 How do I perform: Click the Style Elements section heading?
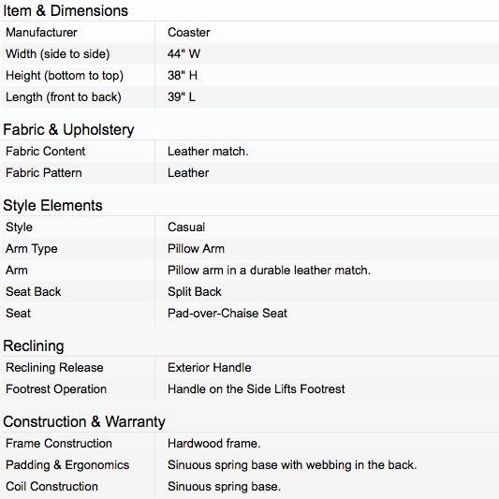coord(52,206)
